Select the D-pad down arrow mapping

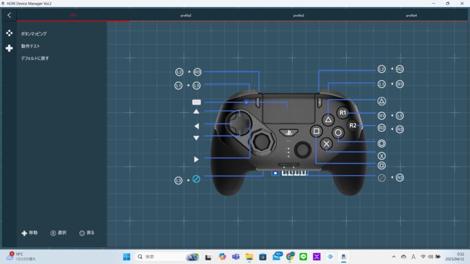(196, 138)
